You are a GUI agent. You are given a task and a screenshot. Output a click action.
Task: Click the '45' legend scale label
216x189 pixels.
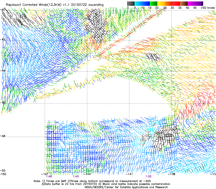click(195, 8)
